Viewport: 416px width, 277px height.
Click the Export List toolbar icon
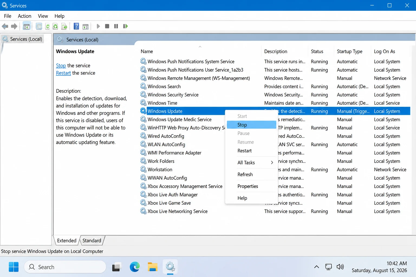tap(64, 26)
